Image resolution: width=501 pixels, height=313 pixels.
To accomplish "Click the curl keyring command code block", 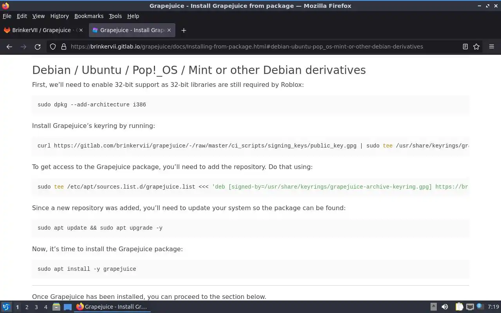I will click(250, 146).
